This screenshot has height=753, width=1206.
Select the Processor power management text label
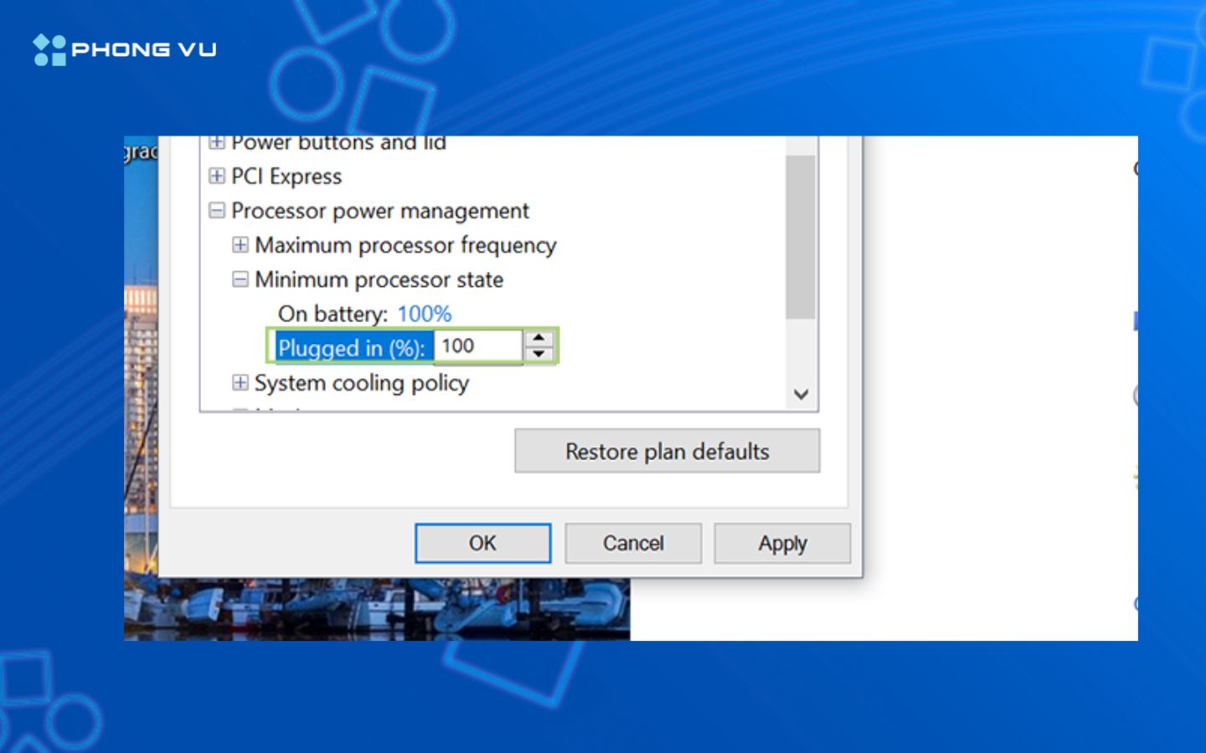[x=379, y=211]
